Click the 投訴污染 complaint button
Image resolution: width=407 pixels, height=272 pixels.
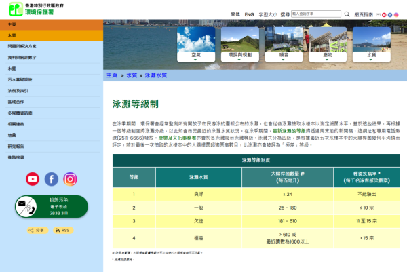[52, 207]
